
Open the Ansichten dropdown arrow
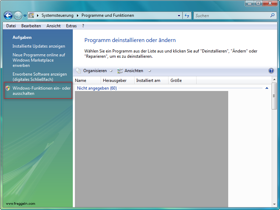[149, 71]
